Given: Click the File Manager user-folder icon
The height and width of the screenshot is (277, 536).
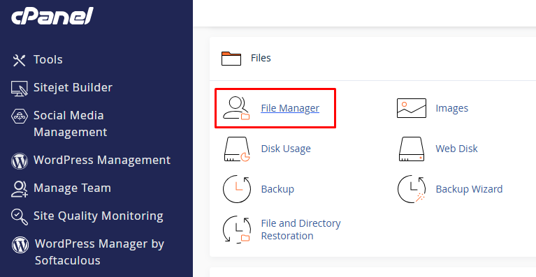Looking at the screenshot, I should tap(236, 108).
